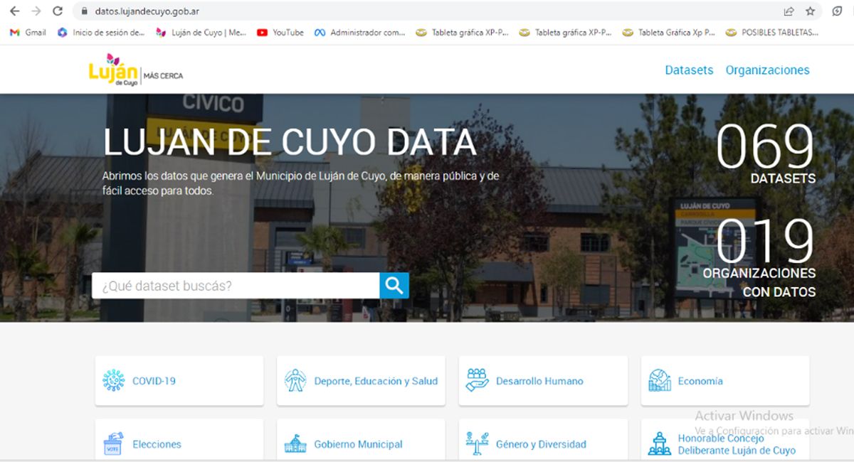Bookmark page with the star icon
This screenshot has width=854, height=462.
(810, 11)
